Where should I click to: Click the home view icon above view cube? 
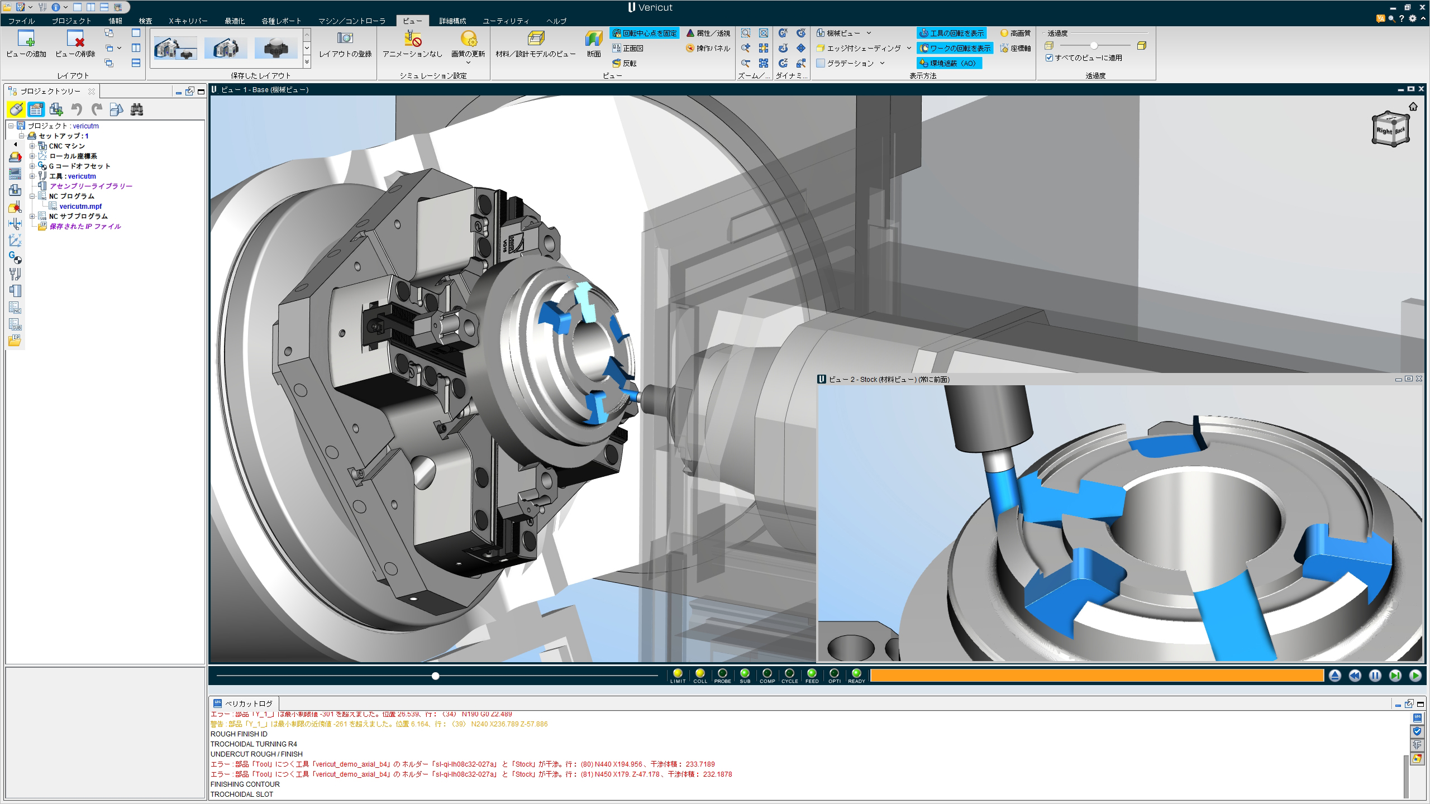pyautogui.click(x=1413, y=107)
